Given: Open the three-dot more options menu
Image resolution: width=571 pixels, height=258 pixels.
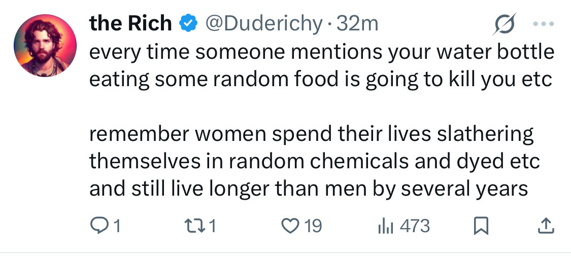Looking at the screenshot, I should (543, 24).
